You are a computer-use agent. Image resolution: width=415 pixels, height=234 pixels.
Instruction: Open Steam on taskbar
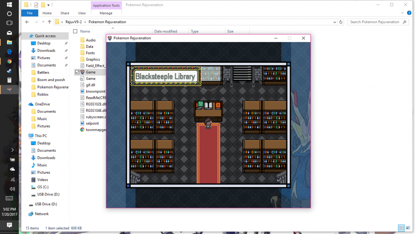point(9,71)
